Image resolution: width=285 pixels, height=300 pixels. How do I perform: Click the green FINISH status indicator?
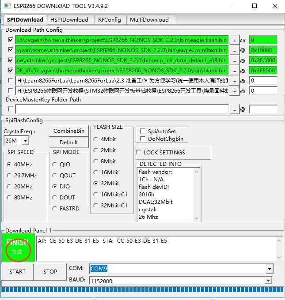pyautogui.click(x=19, y=247)
